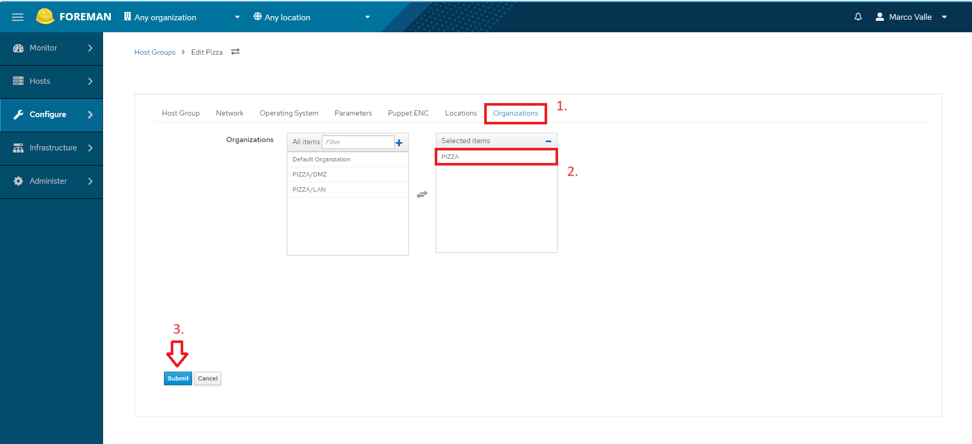The height and width of the screenshot is (444, 972).
Task: Remove all selected items with minus icon
Action: point(548,141)
